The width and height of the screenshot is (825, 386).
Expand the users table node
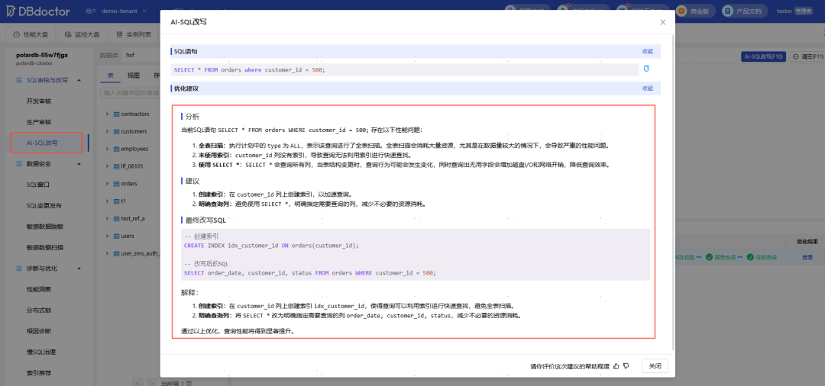coord(108,236)
